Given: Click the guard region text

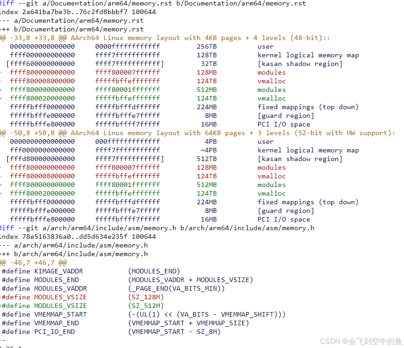Looking at the screenshot, I should [x=286, y=116].
